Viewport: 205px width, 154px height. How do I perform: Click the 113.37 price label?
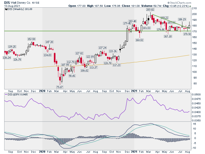93,68
